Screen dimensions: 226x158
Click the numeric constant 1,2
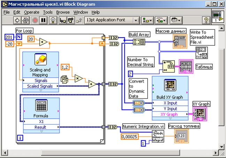pyautogui.click(x=65, y=67)
